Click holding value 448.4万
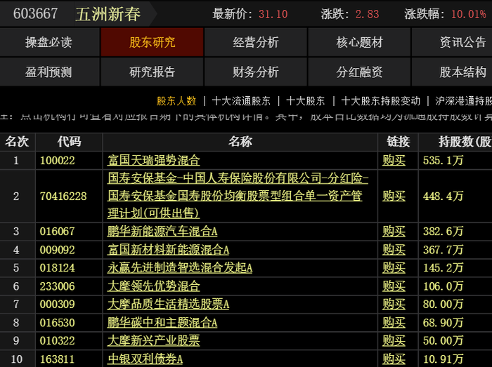 pos(443,196)
